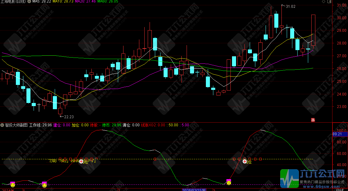
Task: Click the 22.23 low price annotation
Action: (x=69, y=117)
